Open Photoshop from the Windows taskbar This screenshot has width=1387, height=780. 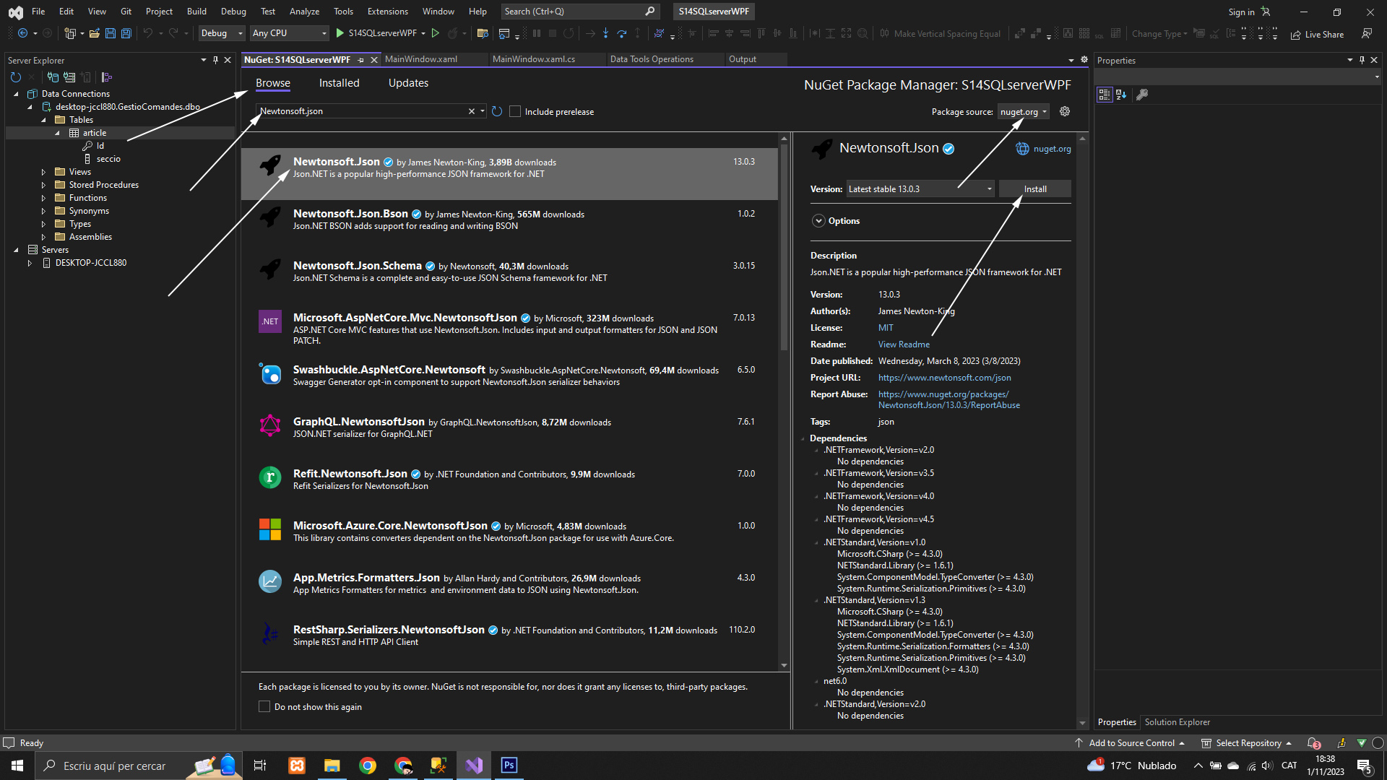(509, 766)
